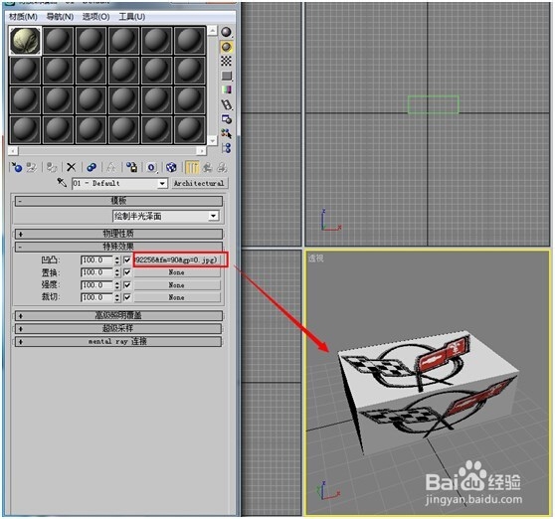The image size is (555, 519).
Task: Expand the 高级照明覆盖 rollout
Action: 118,315
